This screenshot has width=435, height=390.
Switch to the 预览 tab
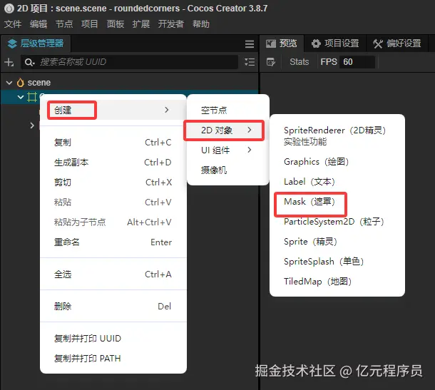coord(282,43)
